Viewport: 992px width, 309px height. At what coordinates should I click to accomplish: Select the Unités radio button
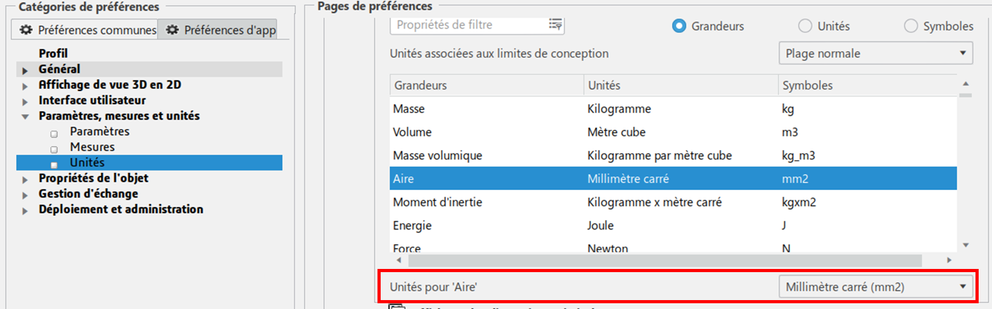(805, 26)
